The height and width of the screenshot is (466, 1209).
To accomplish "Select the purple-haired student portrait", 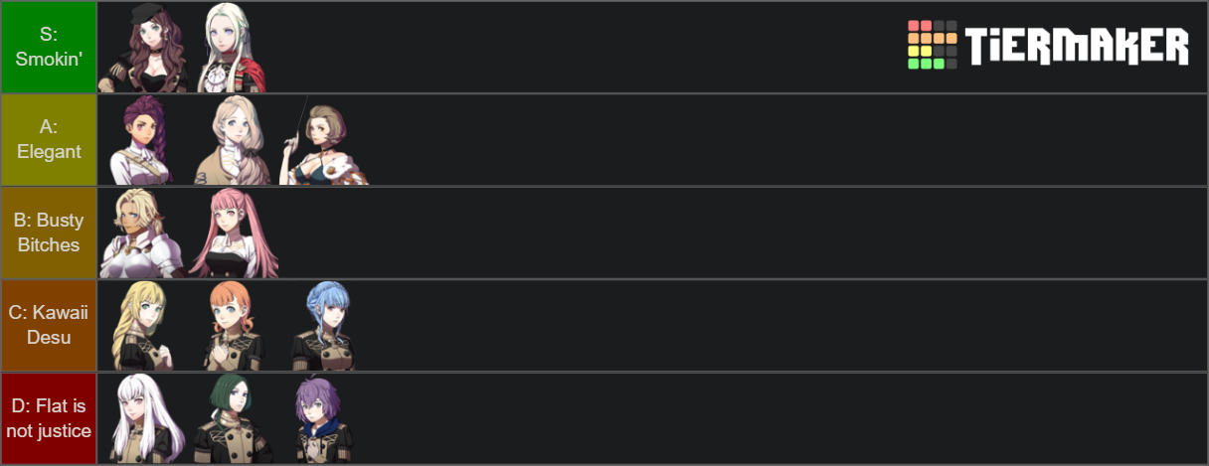I will point(323,418).
